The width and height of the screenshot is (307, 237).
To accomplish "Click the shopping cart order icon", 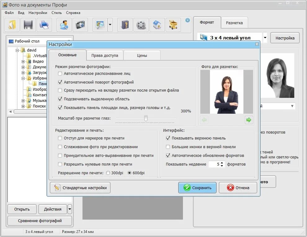I will 173,25.
